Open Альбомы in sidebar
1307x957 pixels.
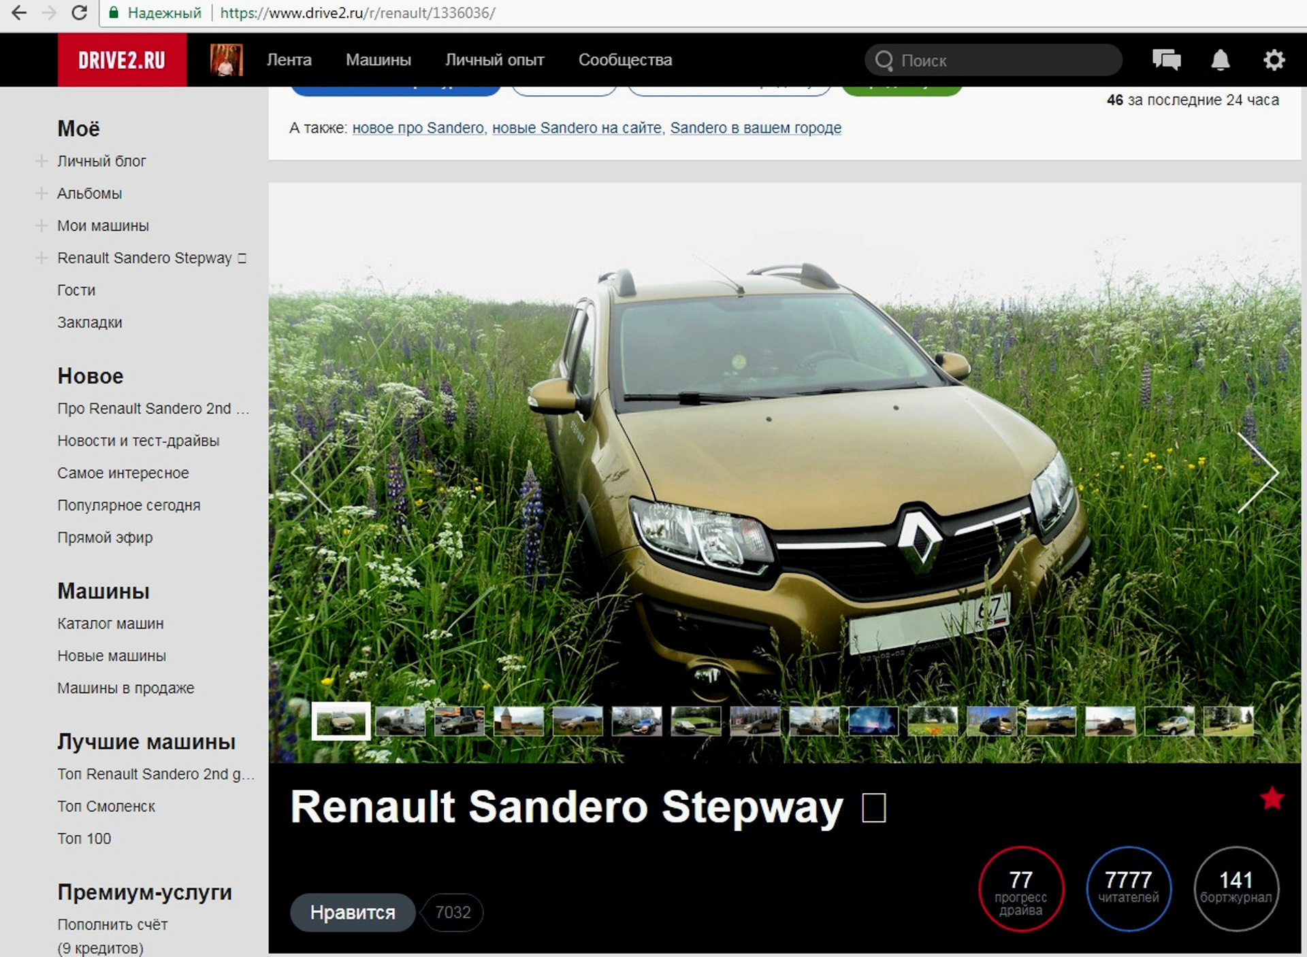click(89, 193)
